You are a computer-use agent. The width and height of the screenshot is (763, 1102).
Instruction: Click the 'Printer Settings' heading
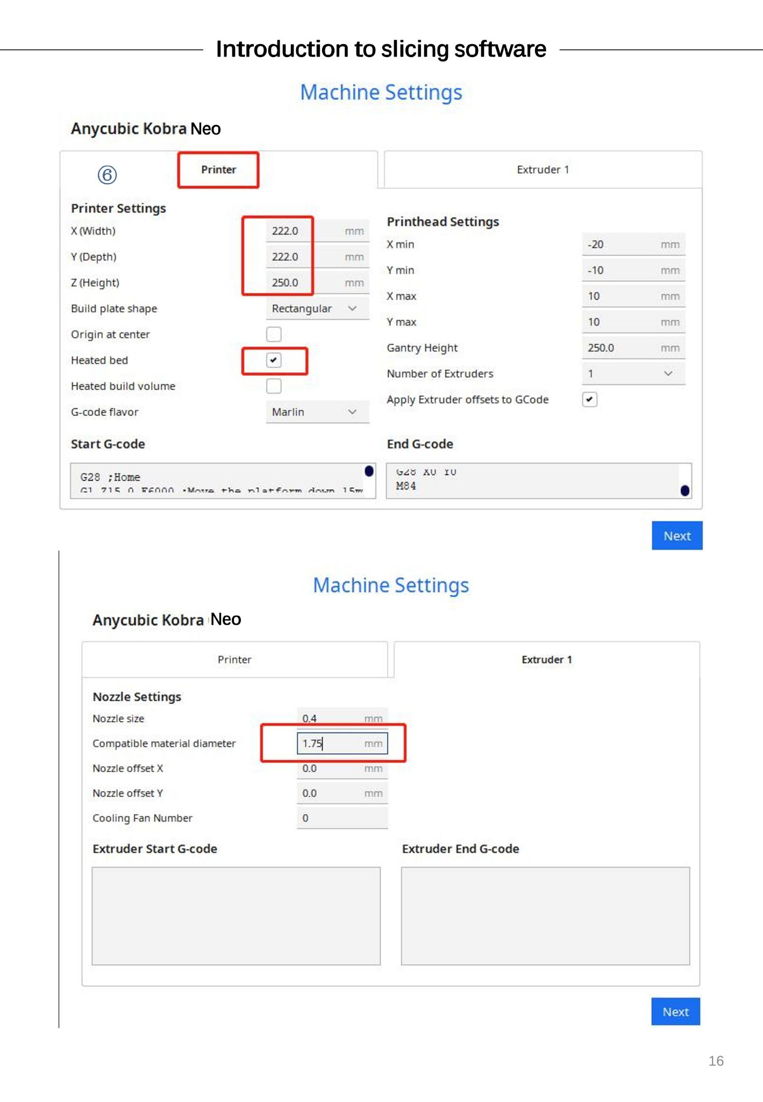coord(118,208)
